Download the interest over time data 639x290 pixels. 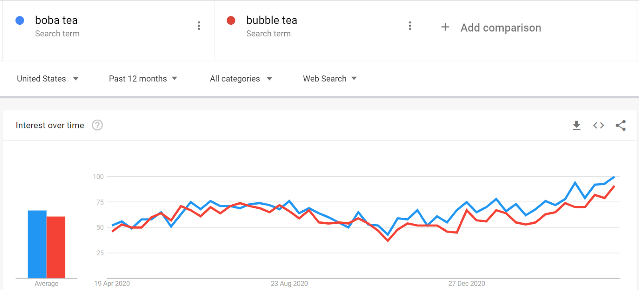point(576,126)
